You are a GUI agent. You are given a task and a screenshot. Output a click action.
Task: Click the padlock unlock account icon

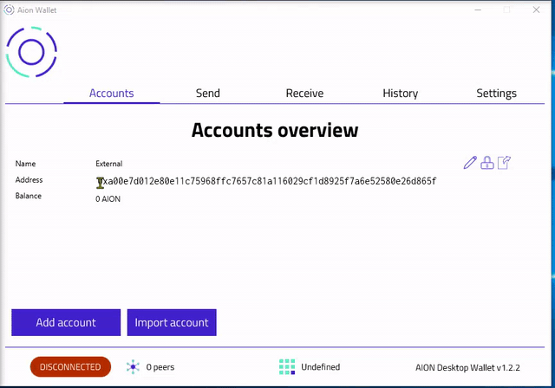coord(487,163)
